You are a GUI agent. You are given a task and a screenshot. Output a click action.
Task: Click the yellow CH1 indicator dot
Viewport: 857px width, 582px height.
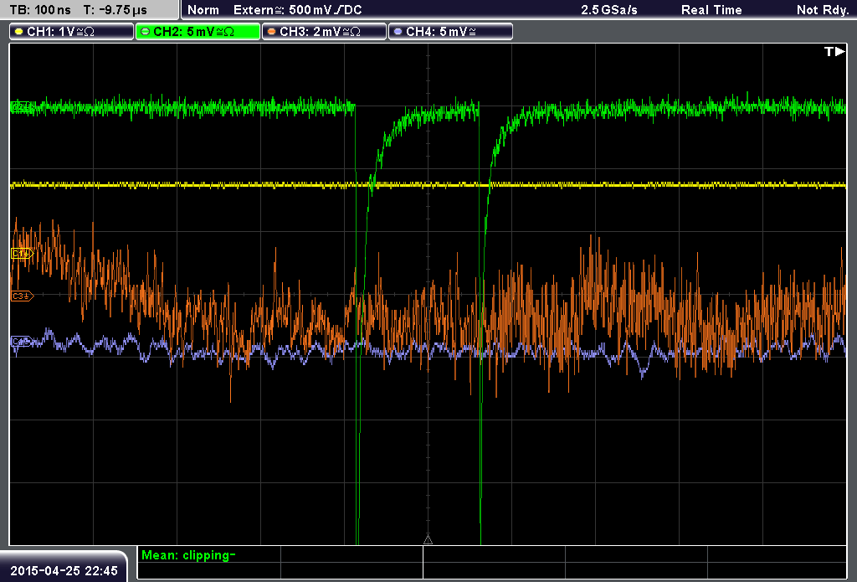pos(19,32)
